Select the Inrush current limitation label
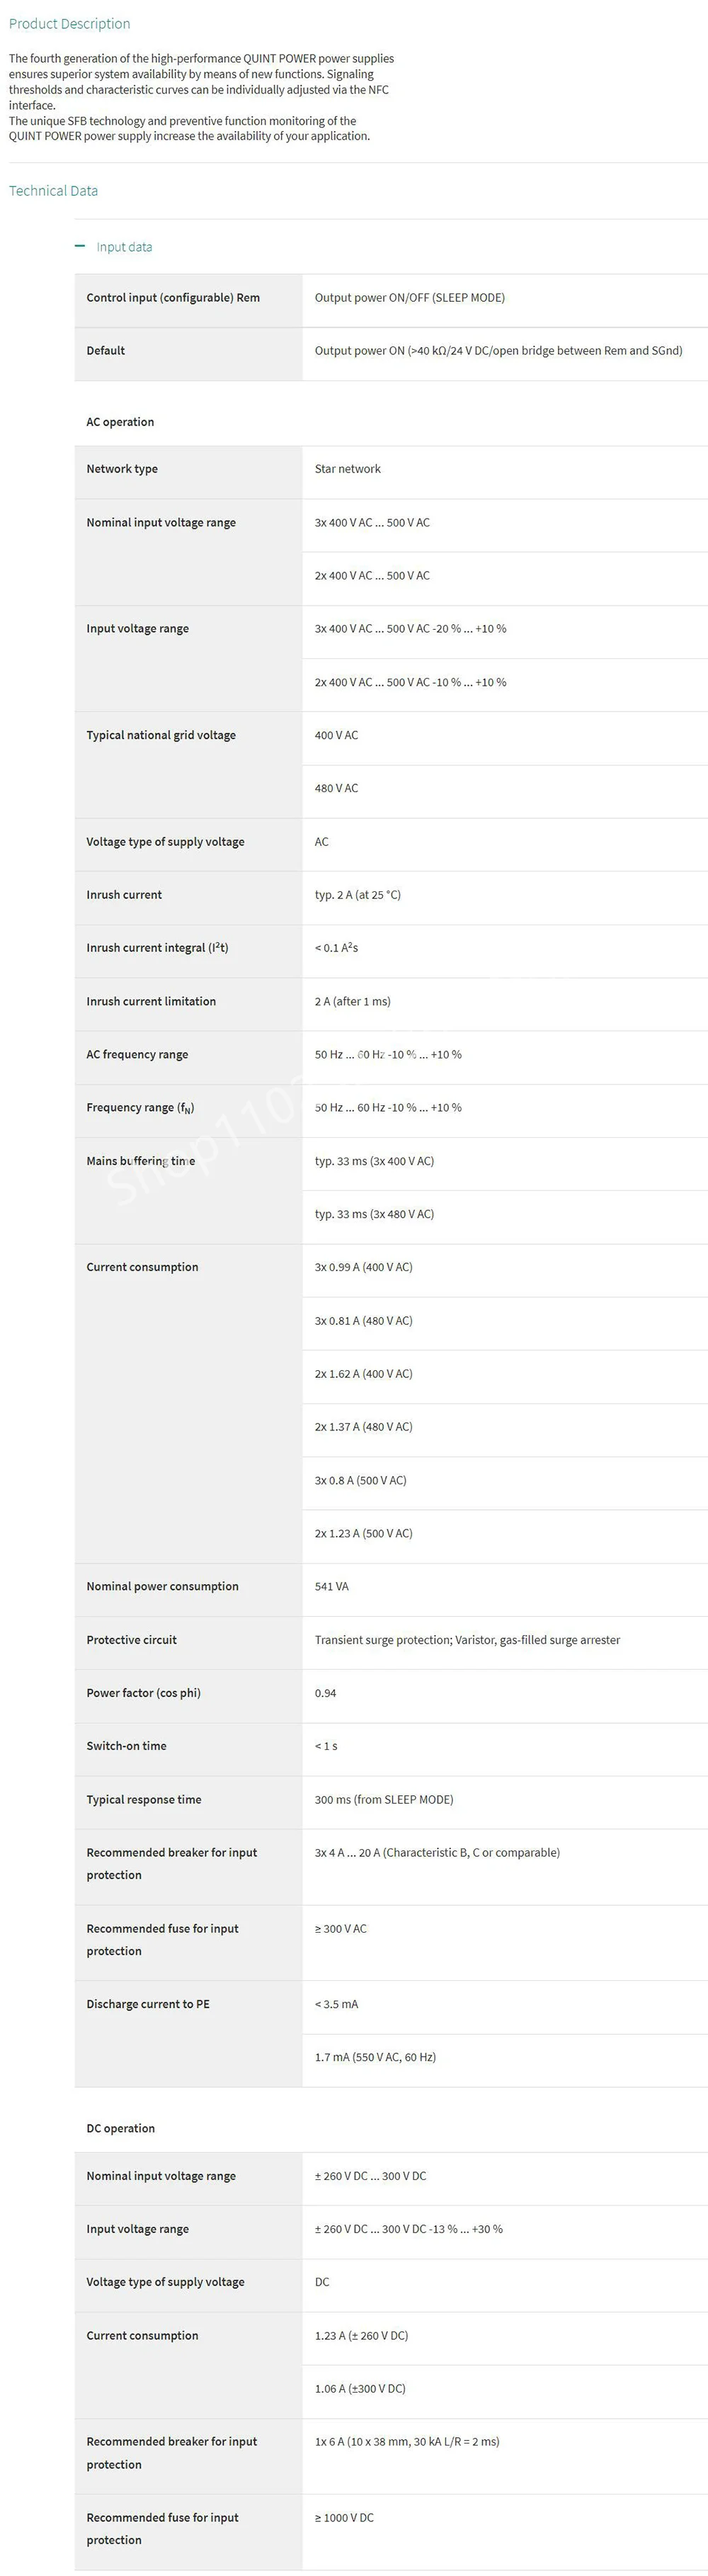The width and height of the screenshot is (708, 2576). pyautogui.click(x=151, y=1001)
